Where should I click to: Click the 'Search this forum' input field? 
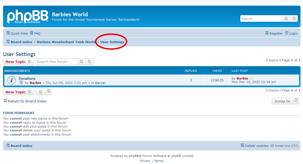(x=56, y=62)
